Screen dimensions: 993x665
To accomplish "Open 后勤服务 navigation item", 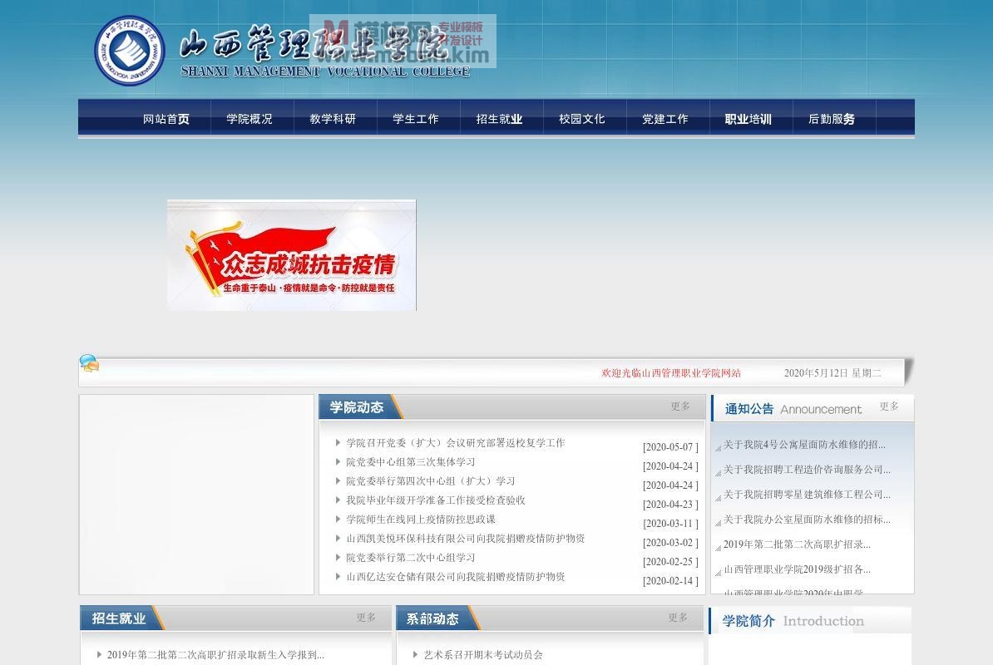I will coord(832,119).
